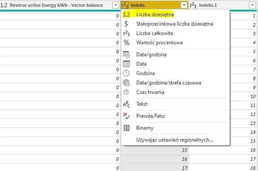Click Indeks cell with value 16
The image size is (258, 171).
click(x=155, y=159)
